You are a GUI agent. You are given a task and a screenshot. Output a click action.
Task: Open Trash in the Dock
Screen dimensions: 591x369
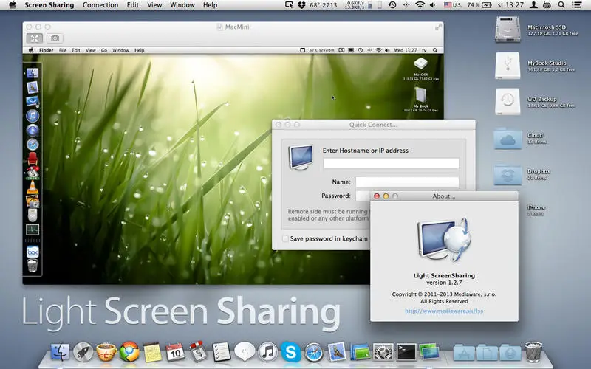533,352
